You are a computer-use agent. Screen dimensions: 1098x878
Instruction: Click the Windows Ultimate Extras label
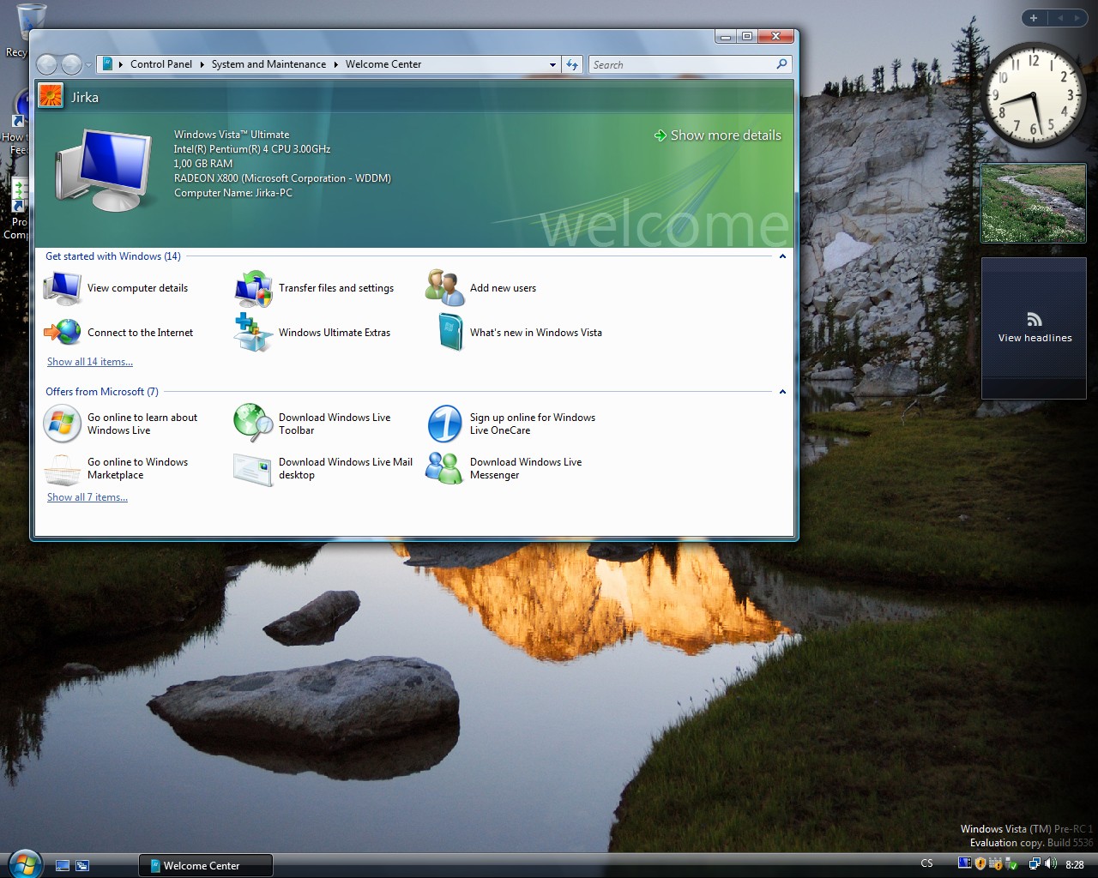click(335, 333)
